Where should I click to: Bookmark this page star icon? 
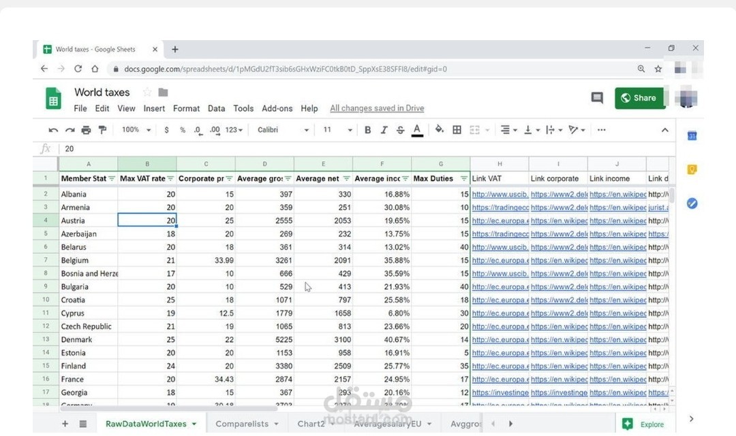click(658, 69)
